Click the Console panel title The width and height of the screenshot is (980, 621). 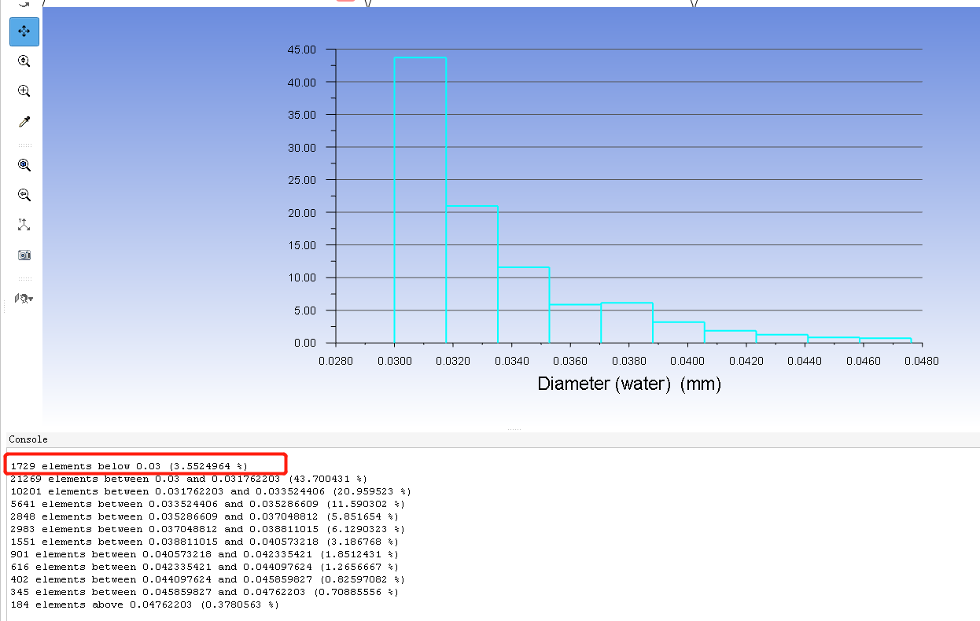pos(28,439)
